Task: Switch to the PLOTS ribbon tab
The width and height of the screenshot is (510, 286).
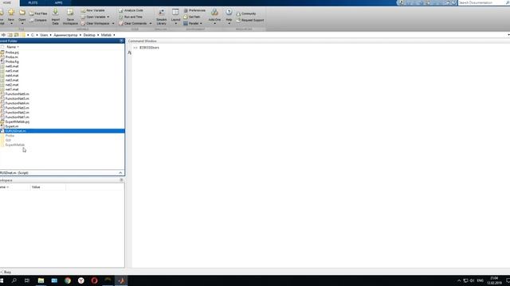Action: click(x=33, y=2)
